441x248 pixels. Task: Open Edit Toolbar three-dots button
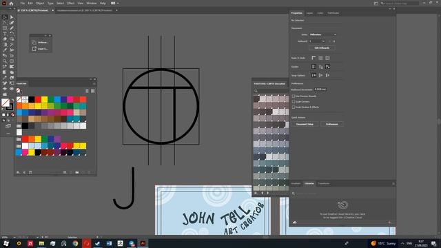coord(8,133)
